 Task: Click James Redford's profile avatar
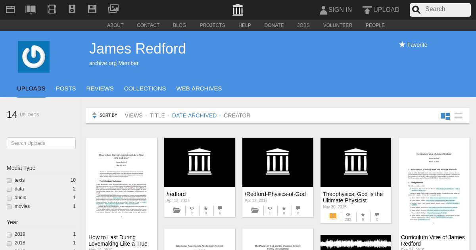(x=34, y=57)
